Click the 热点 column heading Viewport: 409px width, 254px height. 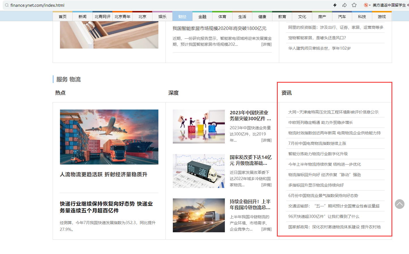coord(60,93)
